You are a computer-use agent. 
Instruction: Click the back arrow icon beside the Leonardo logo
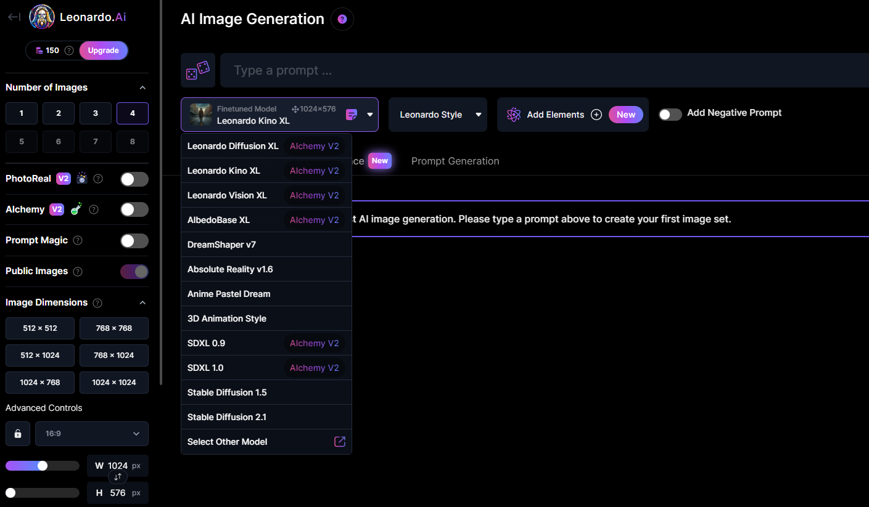[14, 17]
